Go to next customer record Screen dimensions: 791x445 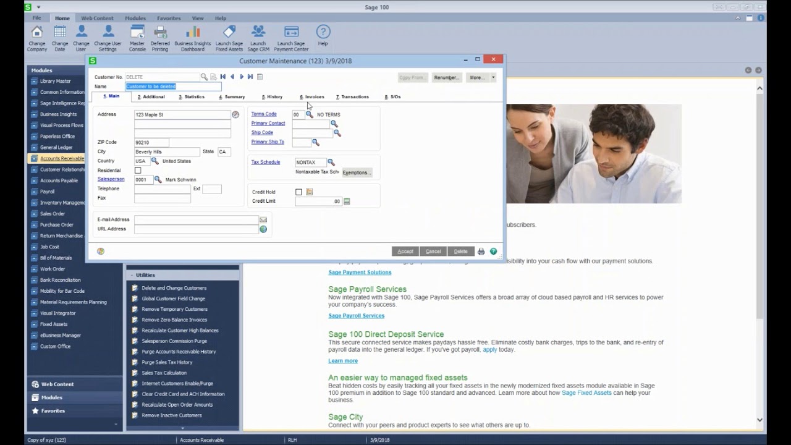tap(241, 77)
